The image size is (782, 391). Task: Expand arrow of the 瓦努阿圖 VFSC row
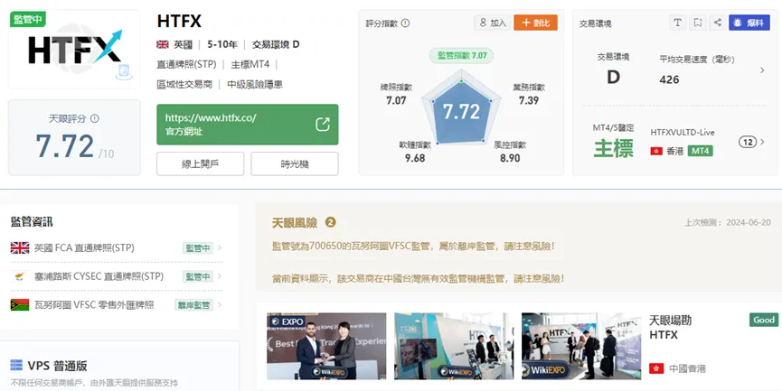[x=220, y=304]
